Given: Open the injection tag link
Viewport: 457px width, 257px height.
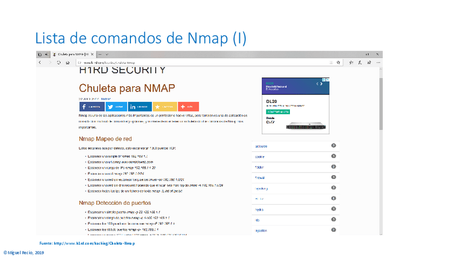Looking at the screenshot, I should click(x=261, y=231).
